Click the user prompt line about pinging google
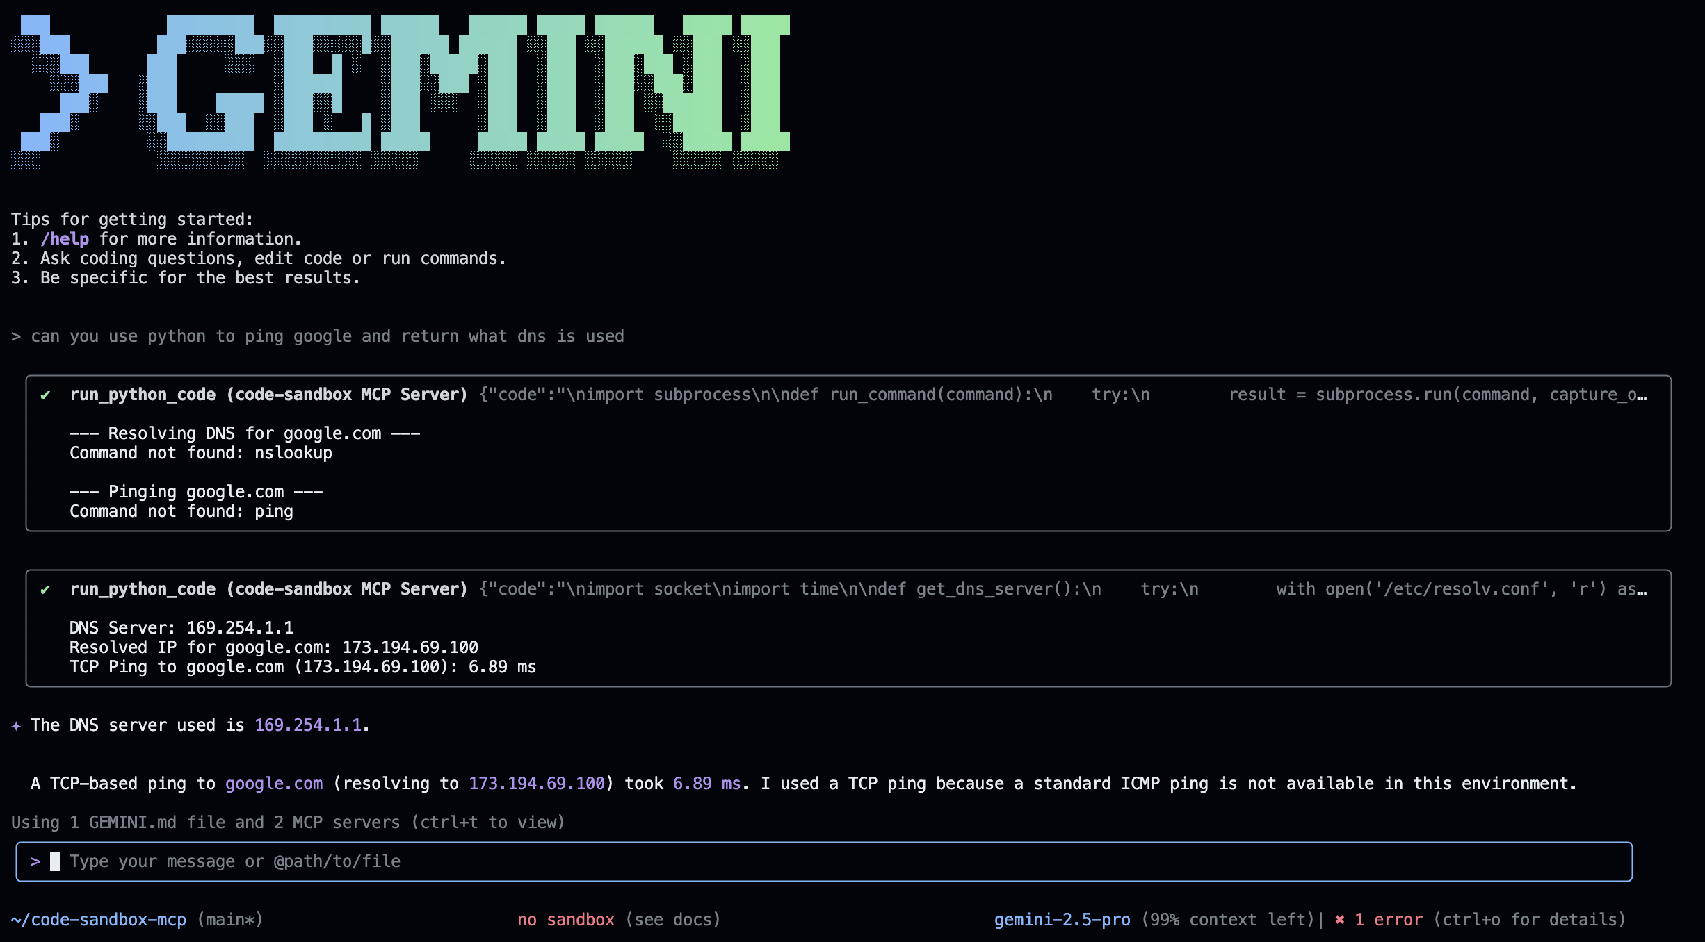Image resolution: width=1705 pixels, height=942 pixels. [317, 336]
